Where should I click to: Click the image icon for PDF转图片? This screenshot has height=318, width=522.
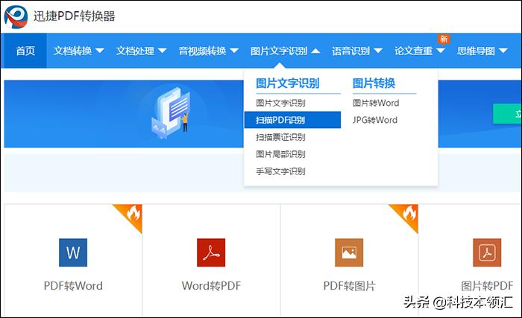click(349, 252)
